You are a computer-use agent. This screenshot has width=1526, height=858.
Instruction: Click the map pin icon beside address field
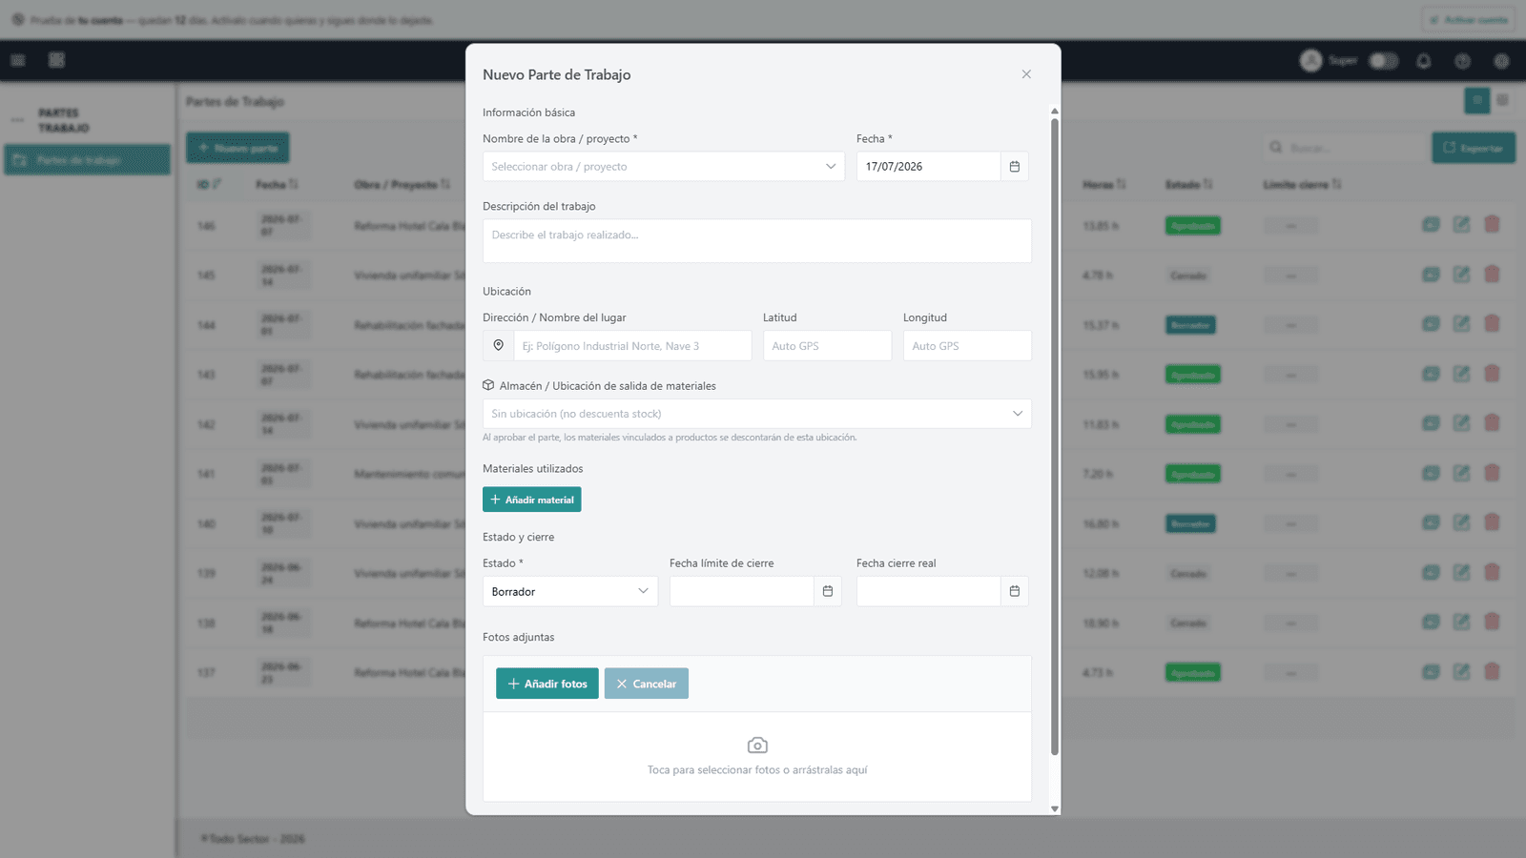coord(498,346)
